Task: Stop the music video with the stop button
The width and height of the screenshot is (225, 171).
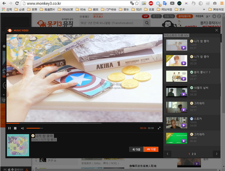Action: coord(15,128)
